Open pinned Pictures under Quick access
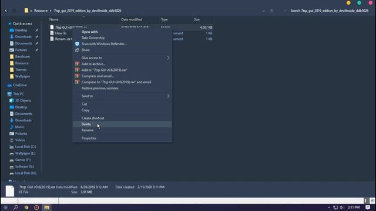The height and width of the screenshot is (211, 376). click(x=21, y=50)
